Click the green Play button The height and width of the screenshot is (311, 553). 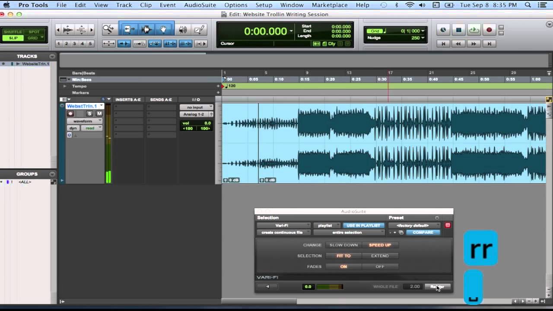click(474, 30)
